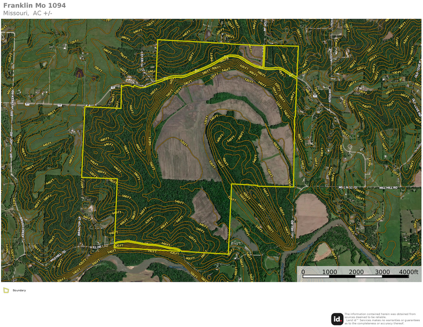
Task: Click the Missouri, AC +/- subtitle
Action: 28,13
